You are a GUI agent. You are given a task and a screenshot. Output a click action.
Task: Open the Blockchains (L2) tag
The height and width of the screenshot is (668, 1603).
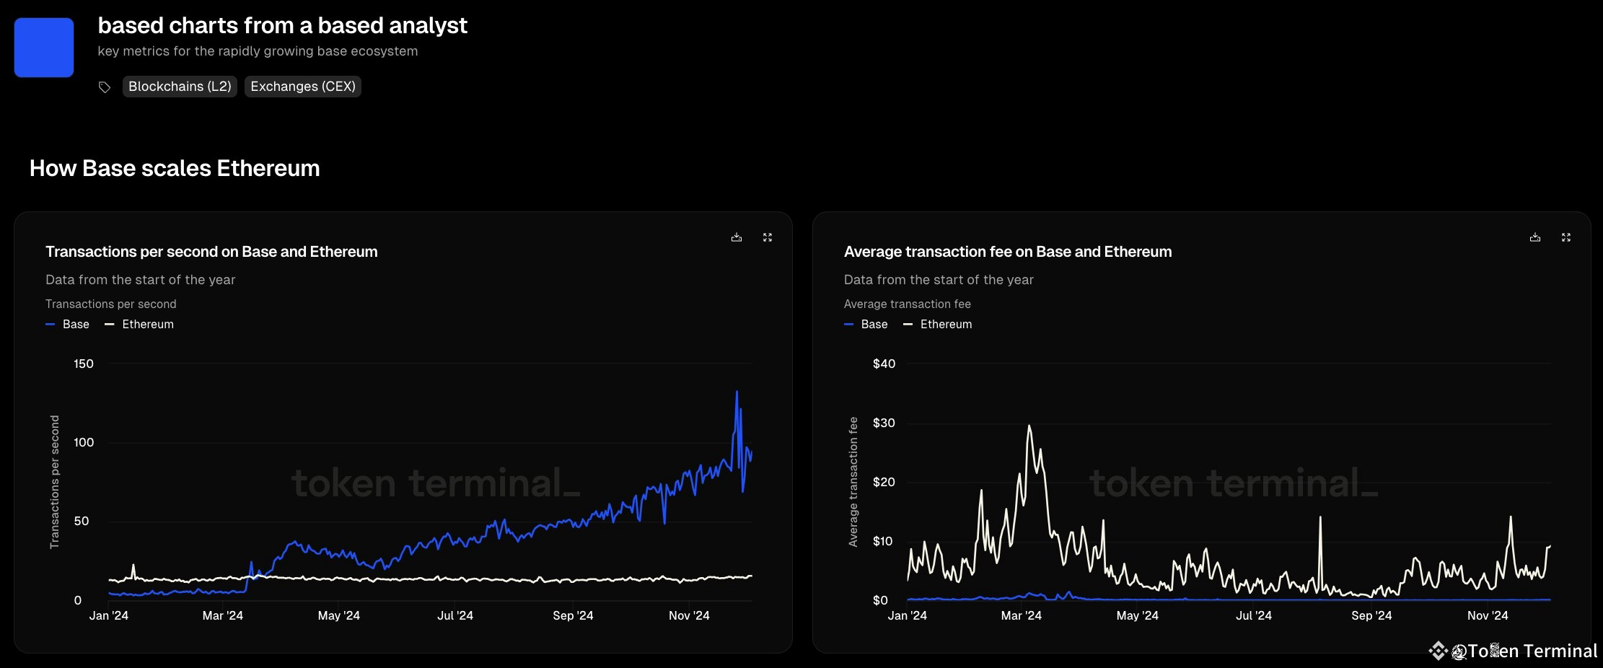pos(180,86)
